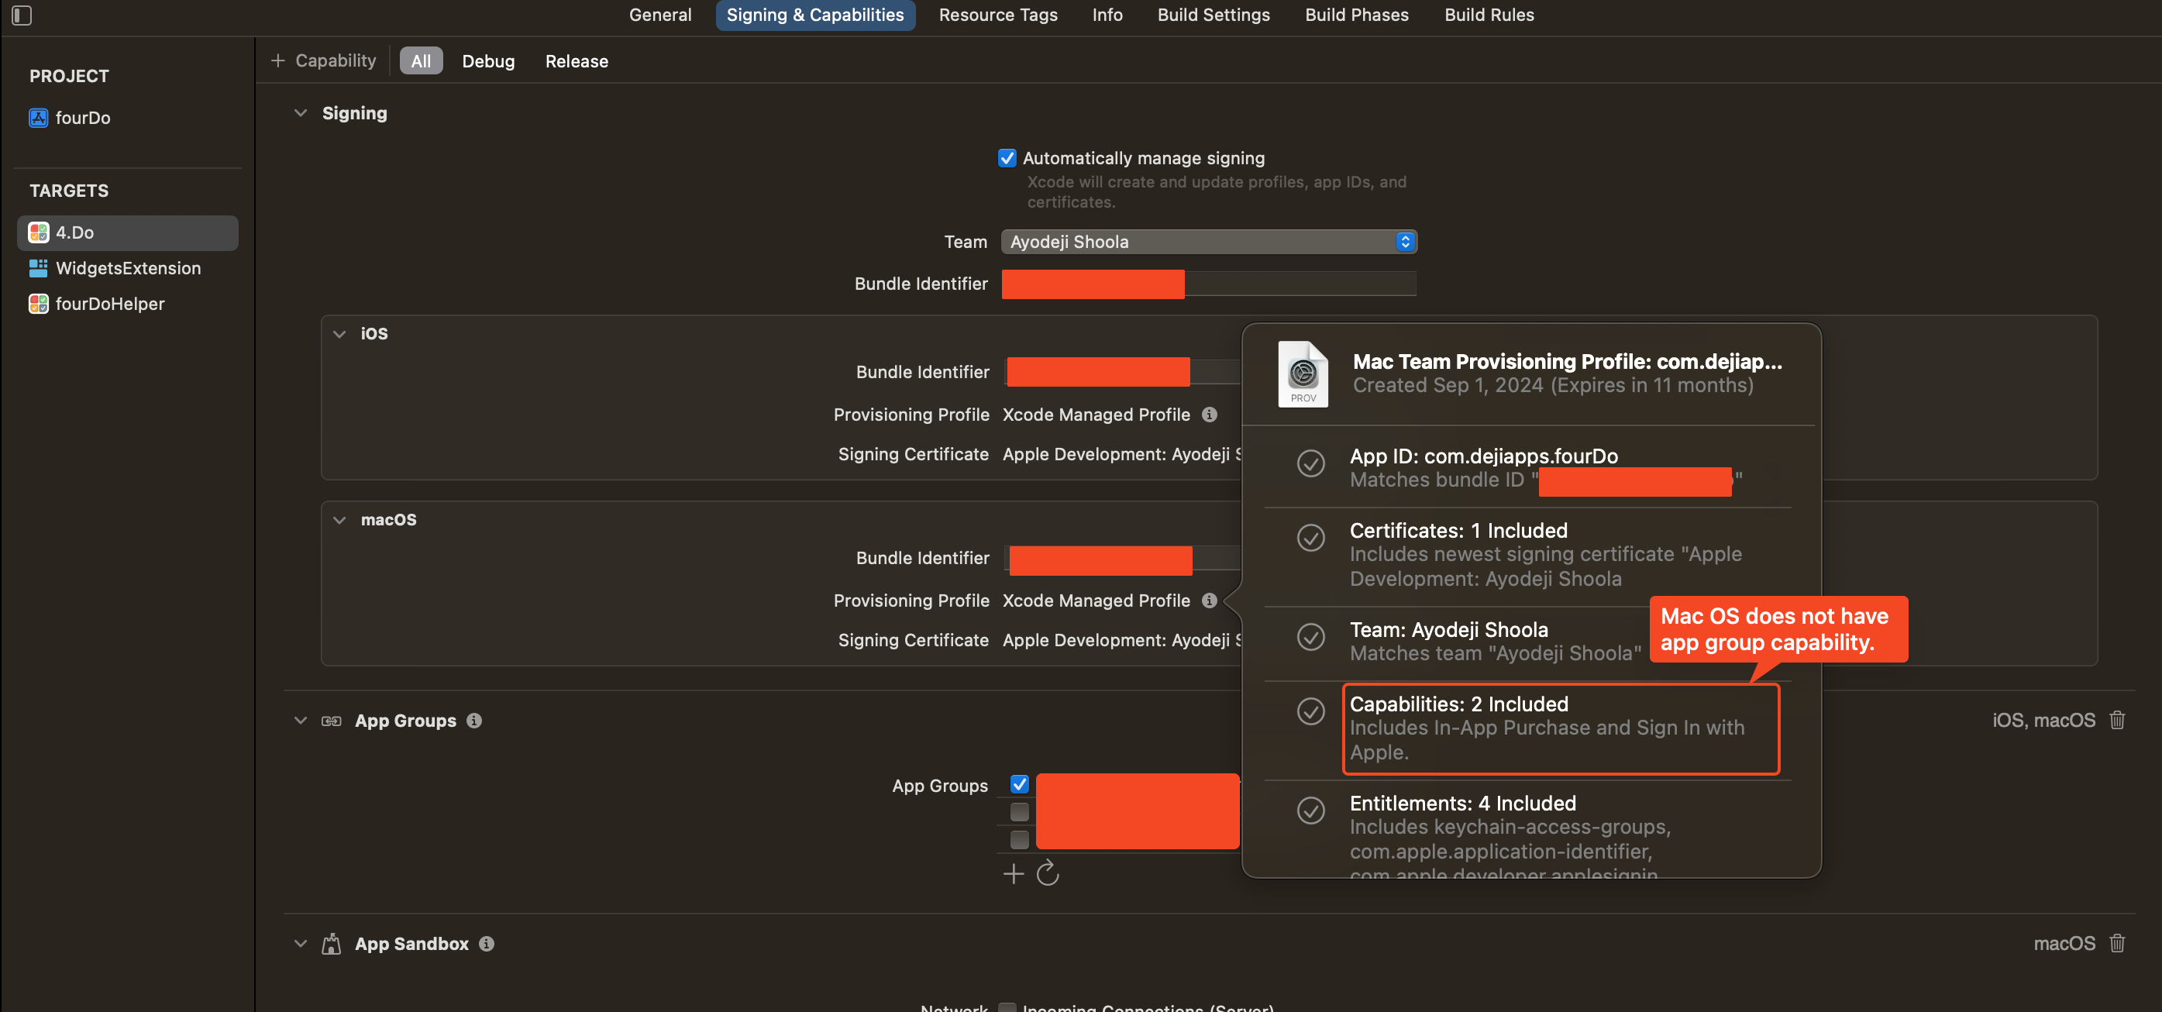This screenshot has width=2162, height=1012.
Task: Click the Team checkmark icon in popover
Action: pyautogui.click(x=1311, y=636)
